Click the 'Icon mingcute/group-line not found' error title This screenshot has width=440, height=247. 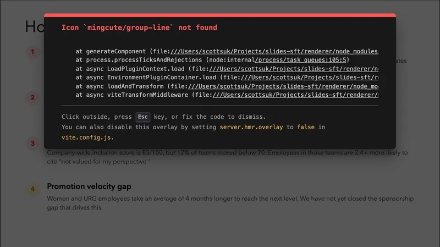tap(139, 28)
